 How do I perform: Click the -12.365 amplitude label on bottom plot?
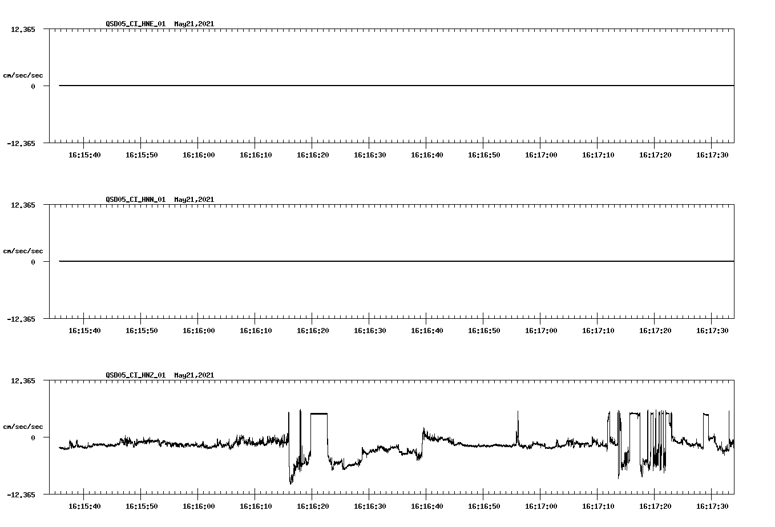21,496
